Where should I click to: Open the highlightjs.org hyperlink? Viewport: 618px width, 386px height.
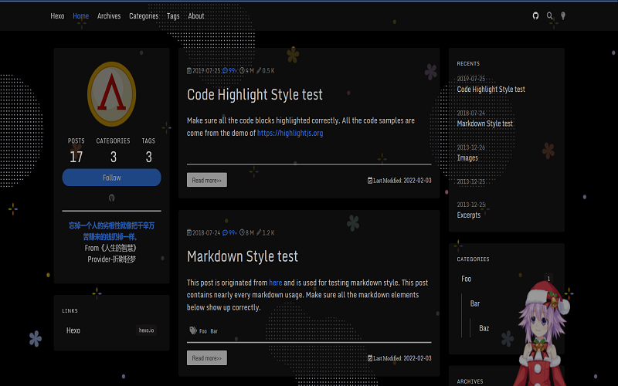click(x=290, y=133)
